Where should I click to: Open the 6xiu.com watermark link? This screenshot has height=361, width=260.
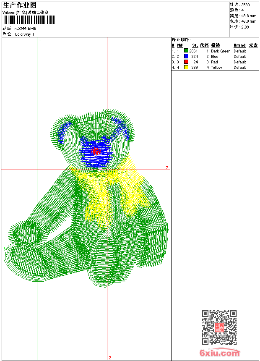[219, 353]
